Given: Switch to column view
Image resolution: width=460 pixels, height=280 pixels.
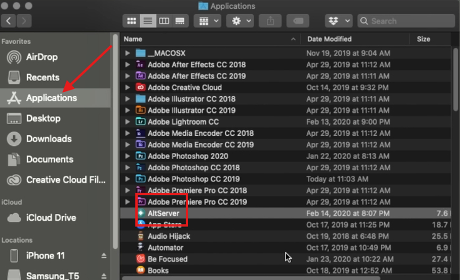Looking at the screenshot, I should coord(164,21).
